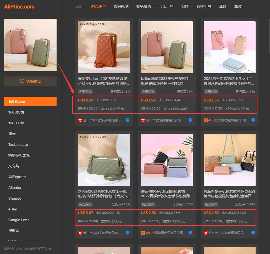Open the tailian新款2022年经典菱格手机包 listing title
This screenshot has width=270, height=254.
pos(165,81)
